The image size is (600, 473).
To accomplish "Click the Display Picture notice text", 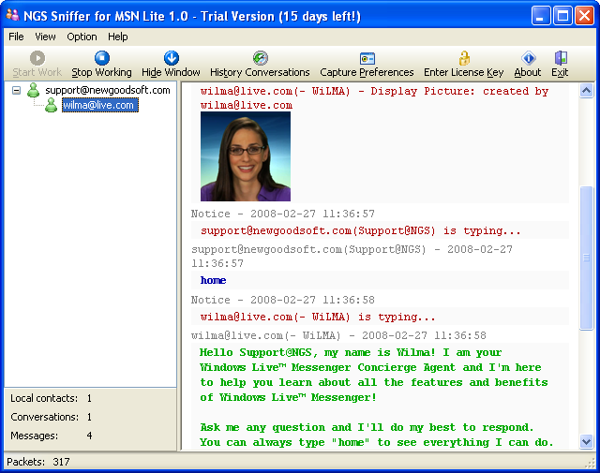I will point(374,98).
